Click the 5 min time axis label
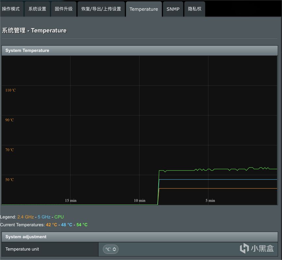Screen dimensions: 282x260 (x=210, y=201)
